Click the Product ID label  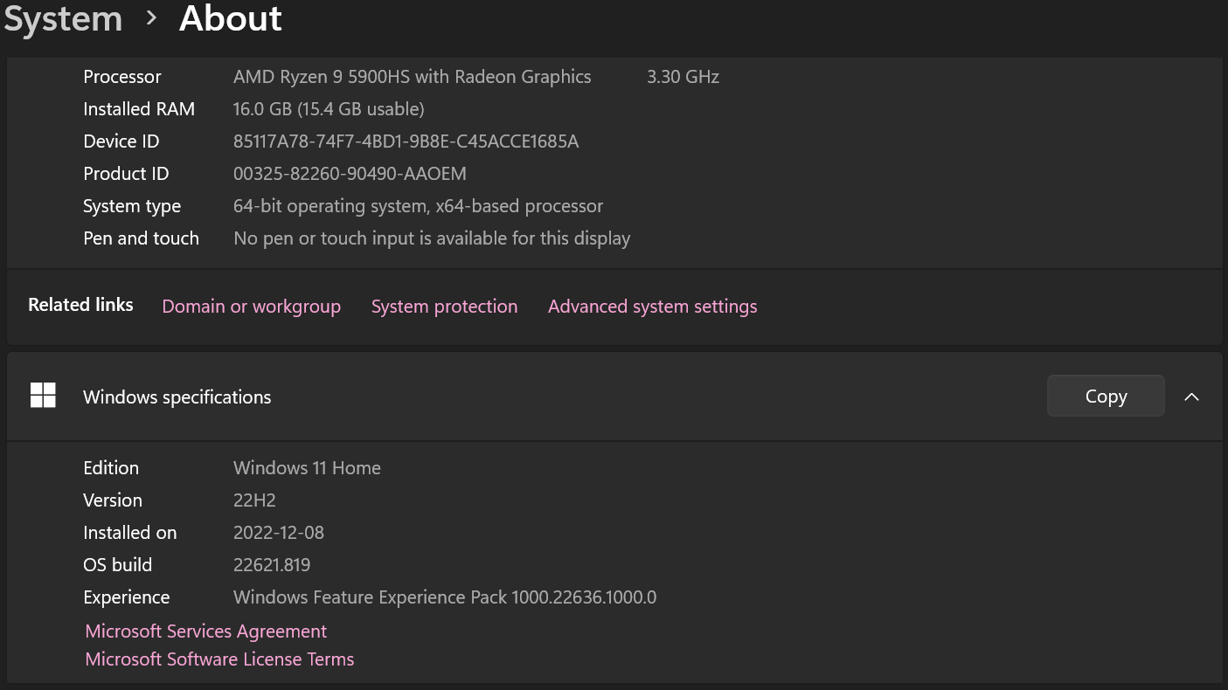point(126,174)
